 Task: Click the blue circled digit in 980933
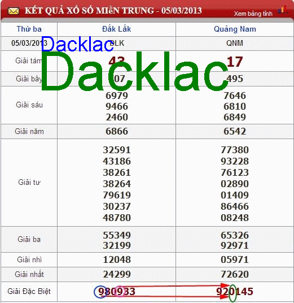100,292
